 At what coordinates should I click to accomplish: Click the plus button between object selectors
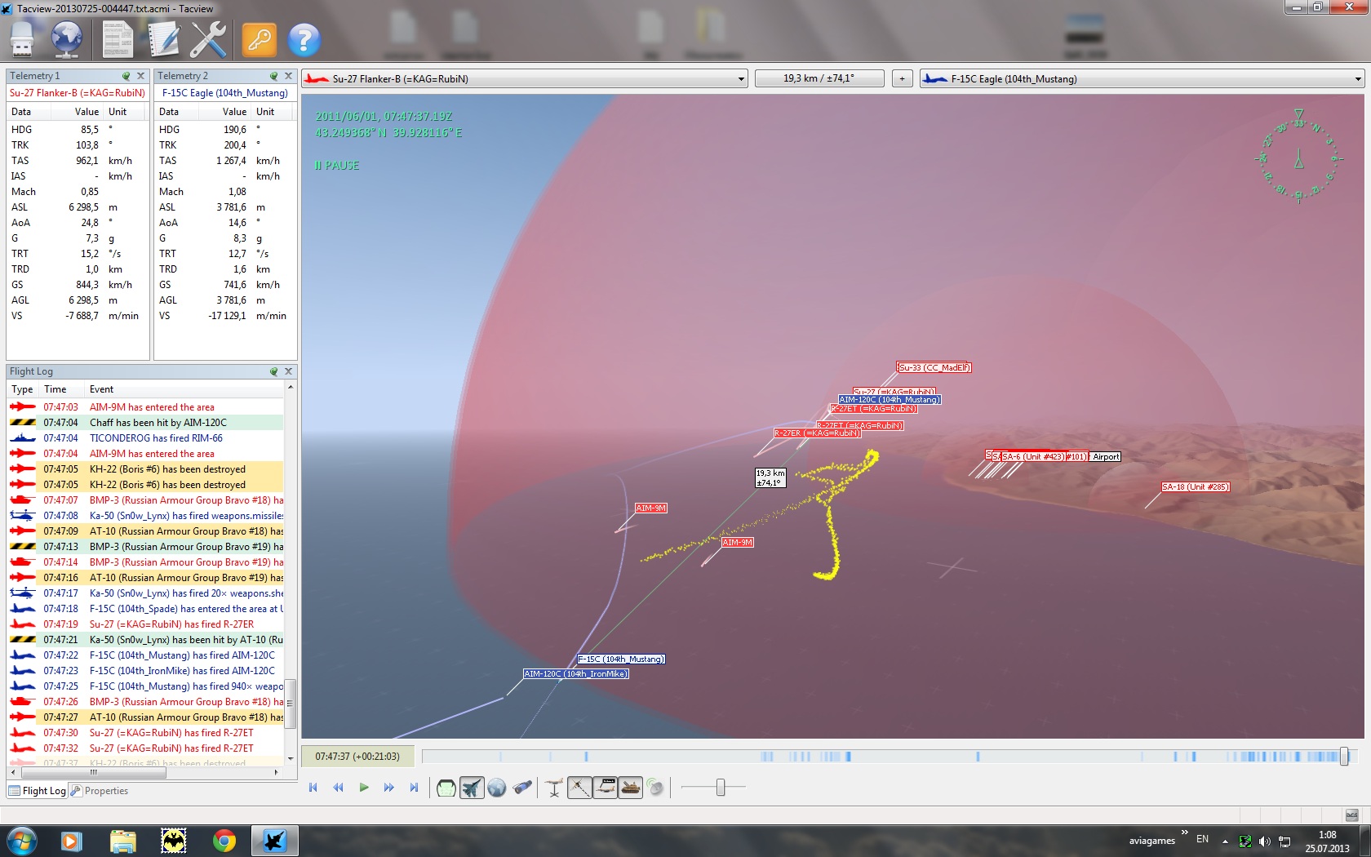902,79
